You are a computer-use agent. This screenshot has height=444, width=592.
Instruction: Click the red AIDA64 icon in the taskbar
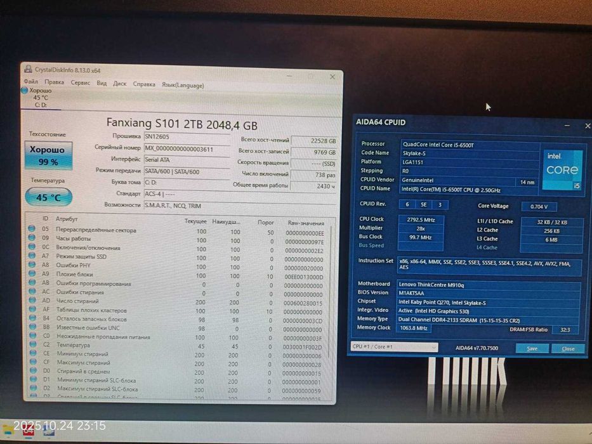[x=29, y=431]
